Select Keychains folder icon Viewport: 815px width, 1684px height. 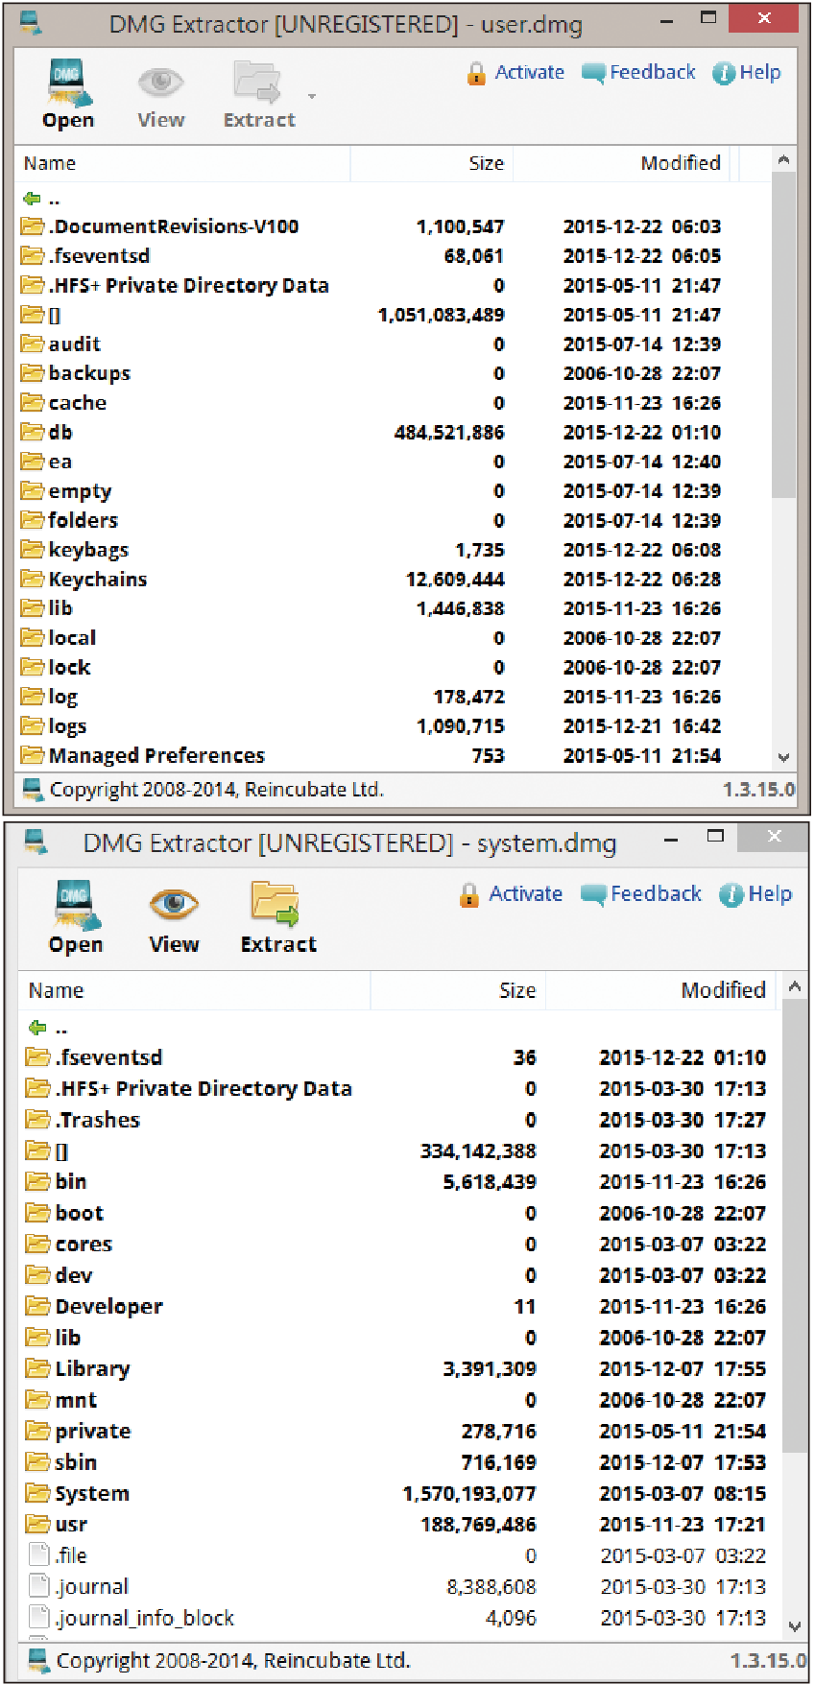(34, 580)
